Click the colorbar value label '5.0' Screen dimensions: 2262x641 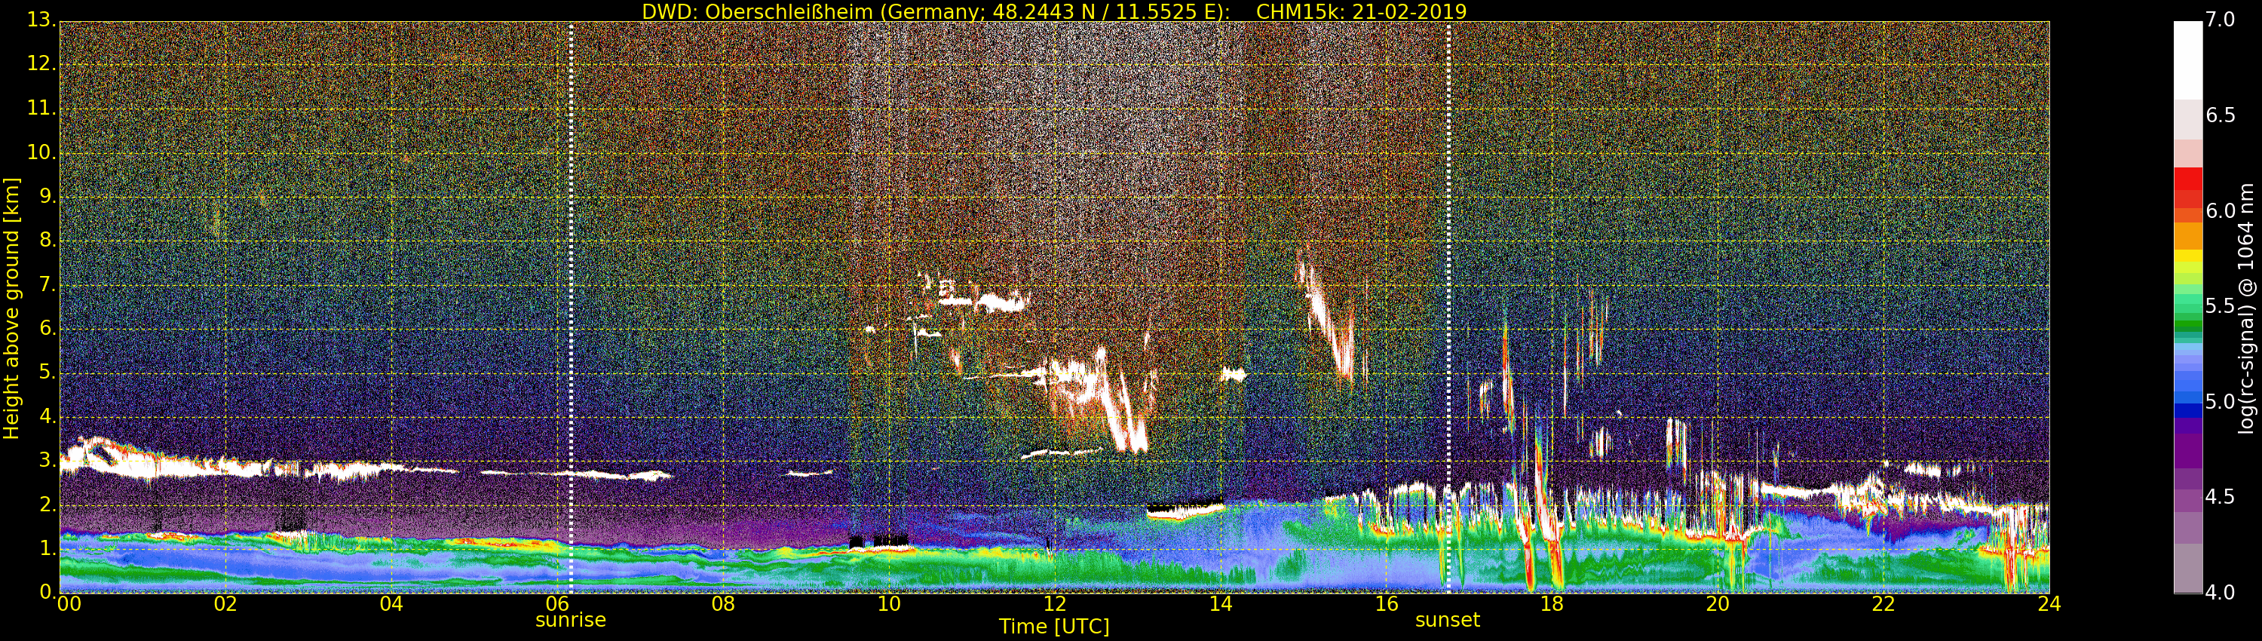(2221, 402)
